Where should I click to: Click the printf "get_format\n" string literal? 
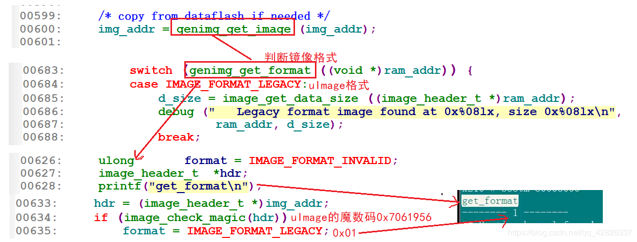point(202,186)
